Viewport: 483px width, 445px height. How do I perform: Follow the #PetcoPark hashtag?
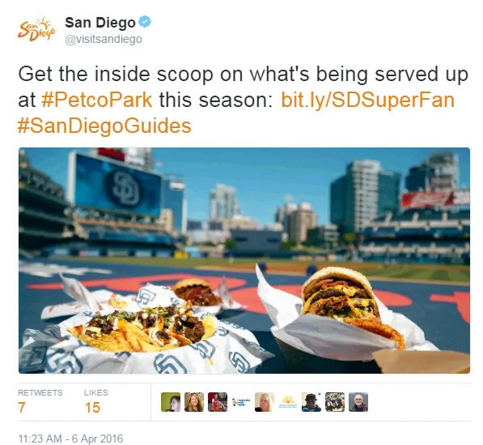(x=97, y=100)
